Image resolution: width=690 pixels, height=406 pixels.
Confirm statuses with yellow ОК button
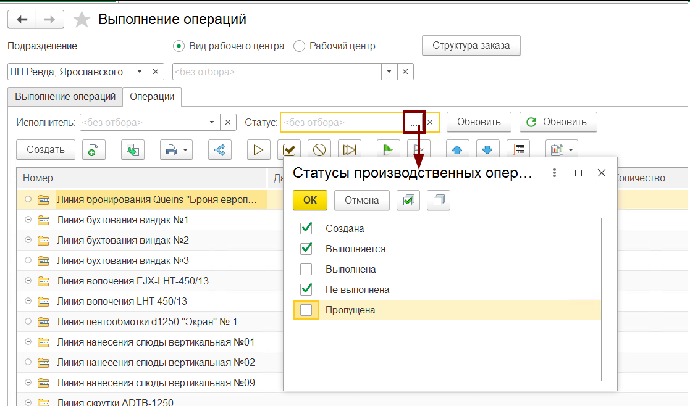point(310,201)
